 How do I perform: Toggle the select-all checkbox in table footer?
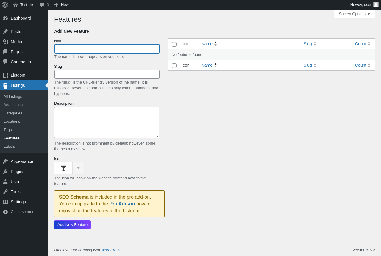[x=174, y=66]
